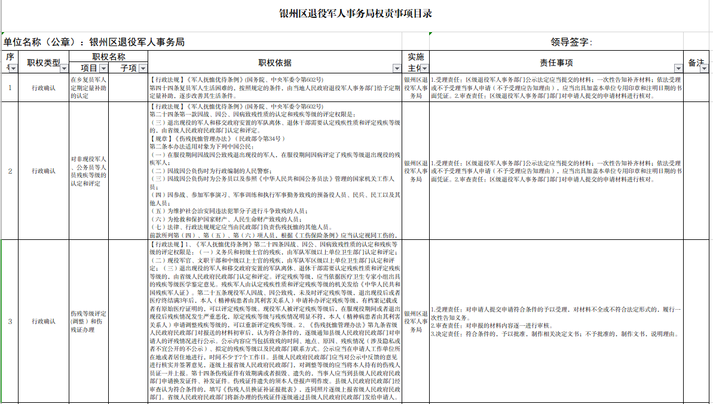
Task: Click row 2 职权依据 cell citing 伤残抚恤管理办法 民政部令第34号
Action: tap(275, 171)
